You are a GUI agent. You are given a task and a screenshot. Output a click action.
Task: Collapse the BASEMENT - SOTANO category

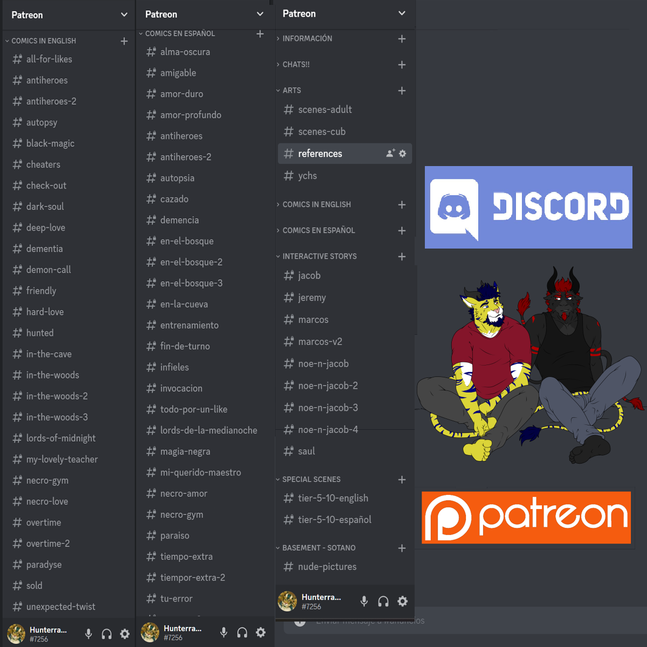click(319, 548)
